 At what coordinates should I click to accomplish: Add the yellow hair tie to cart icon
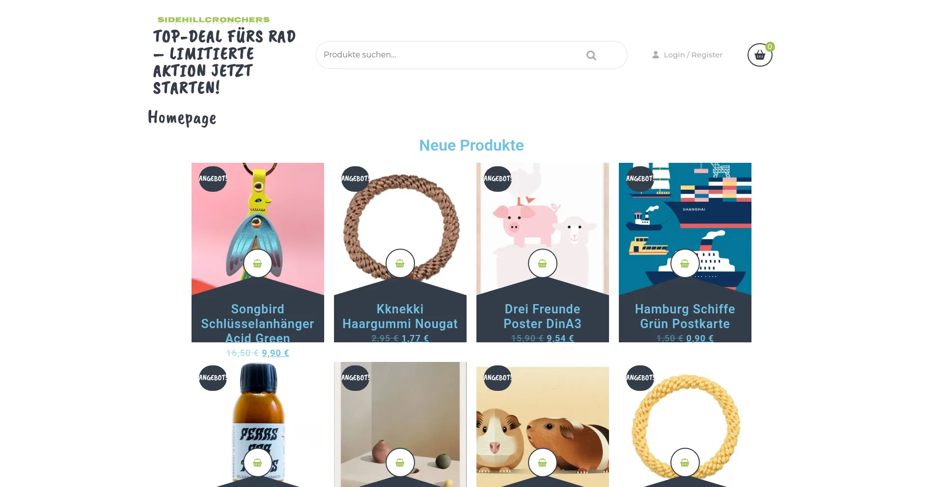pyautogui.click(x=685, y=462)
